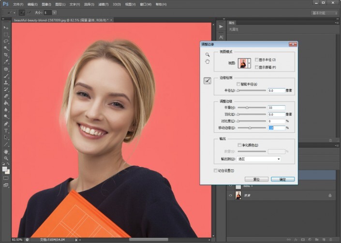The height and width of the screenshot is (243, 341).
Task: Check the 记住设置 option
Action: tap(216, 171)
